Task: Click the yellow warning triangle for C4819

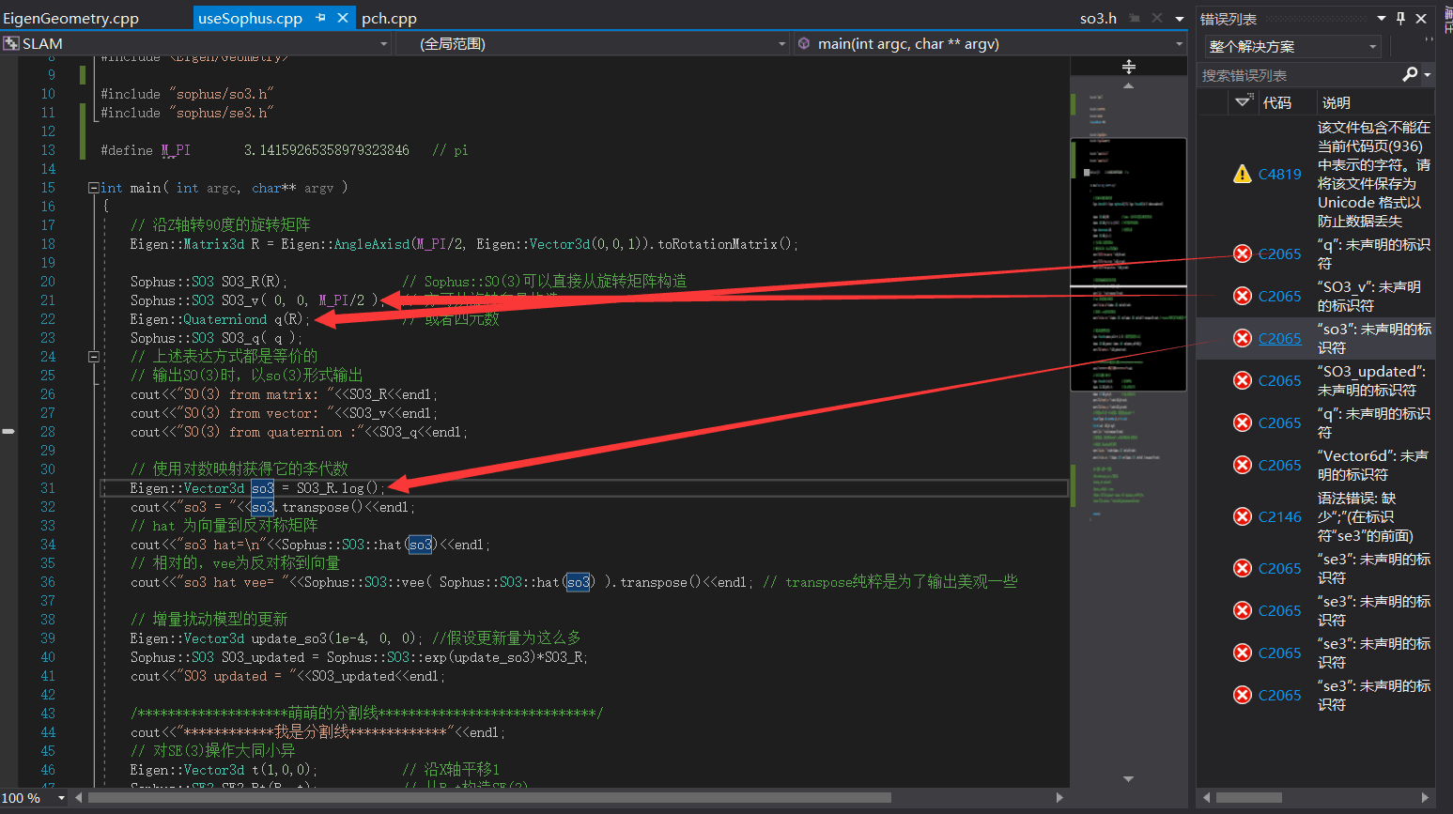Action: pos(1244,173)
